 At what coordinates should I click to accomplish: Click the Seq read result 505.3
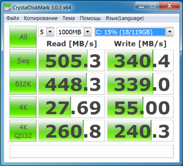pyautogui.click(x=72, y=60)
